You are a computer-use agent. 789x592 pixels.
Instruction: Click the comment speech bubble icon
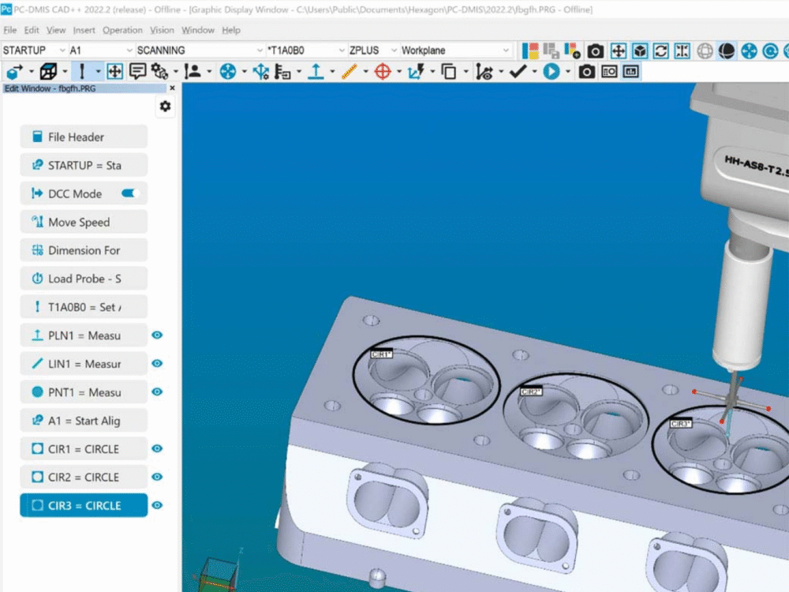tap(137, 72)
